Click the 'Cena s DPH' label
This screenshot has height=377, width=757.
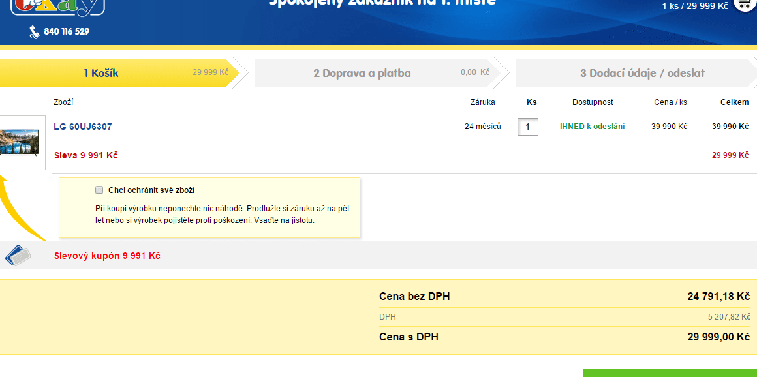[409, 337]
